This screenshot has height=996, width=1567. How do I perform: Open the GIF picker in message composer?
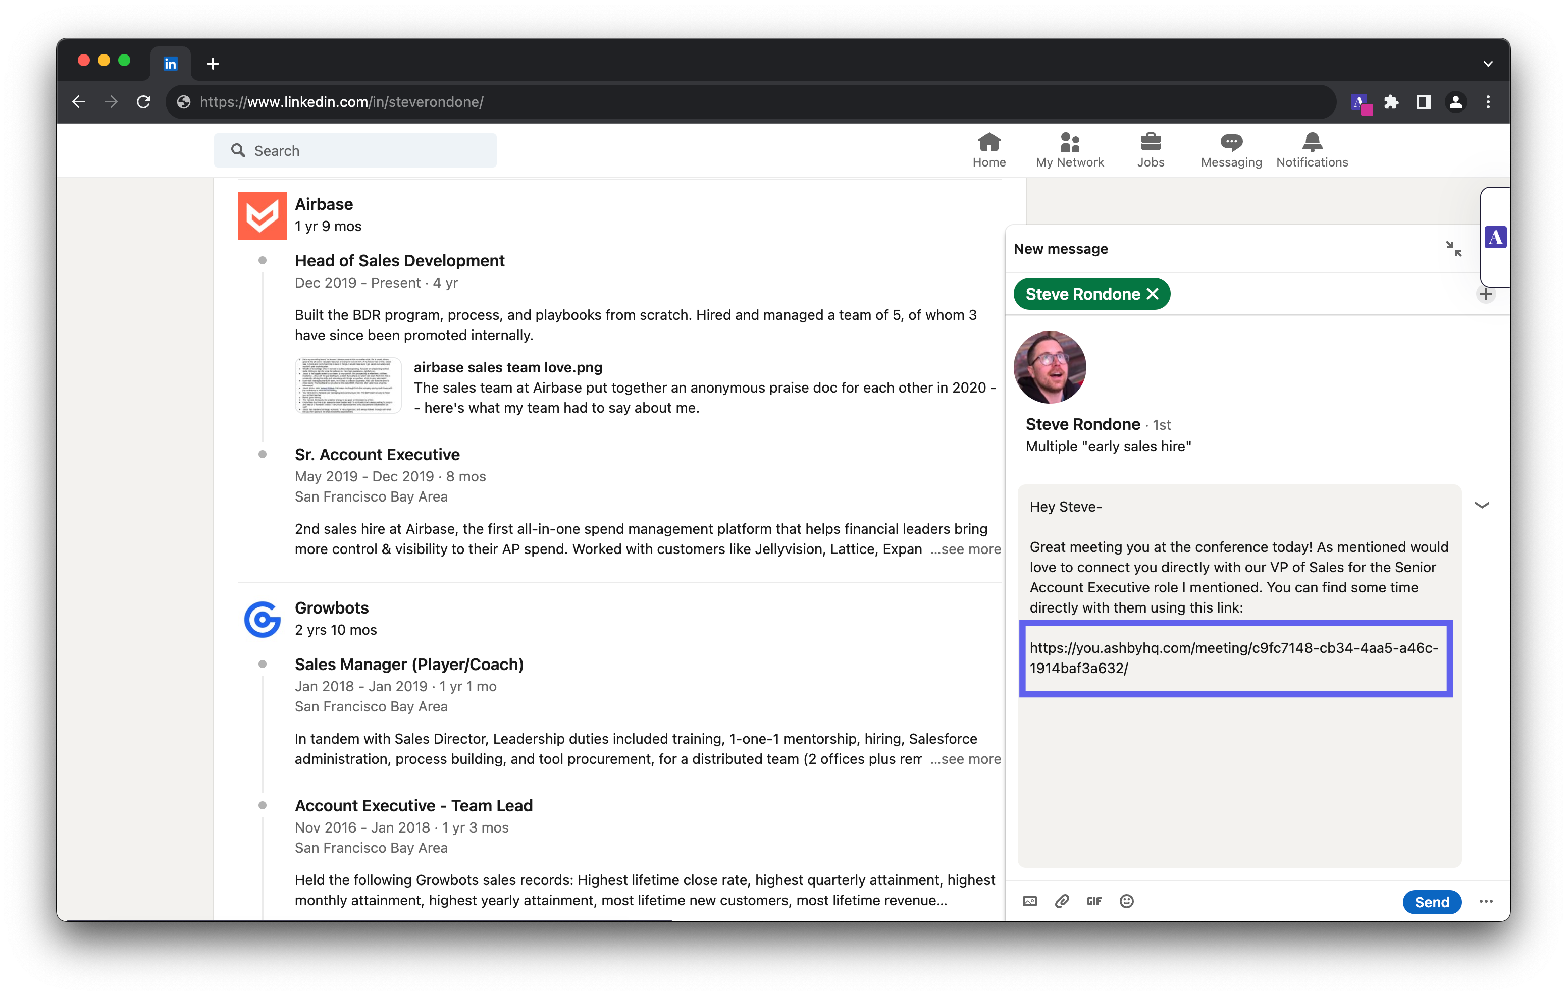tap(1094, 901)
